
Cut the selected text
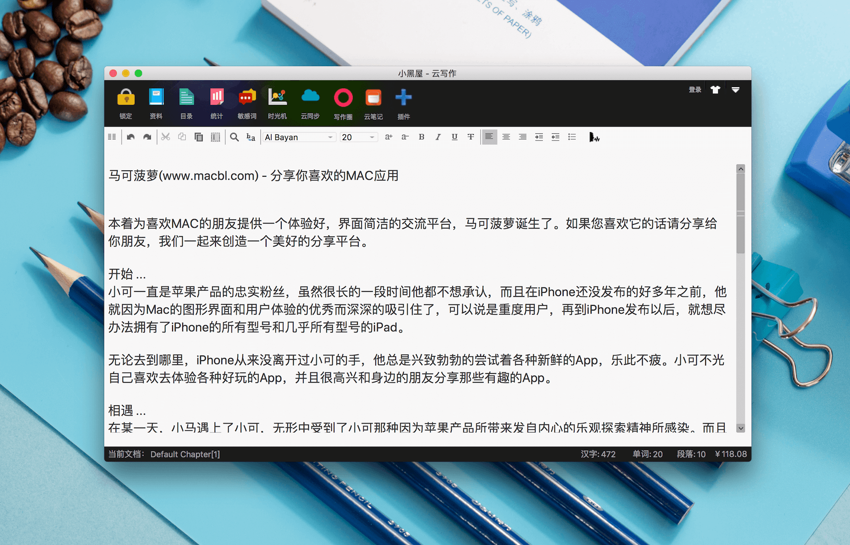(x=166, y=137)
